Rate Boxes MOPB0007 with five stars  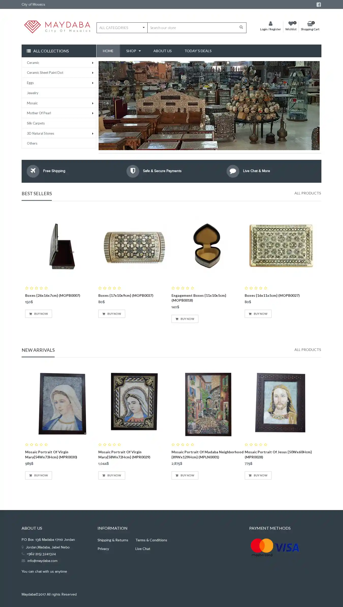pyautogui.click(x=46, y=288)
